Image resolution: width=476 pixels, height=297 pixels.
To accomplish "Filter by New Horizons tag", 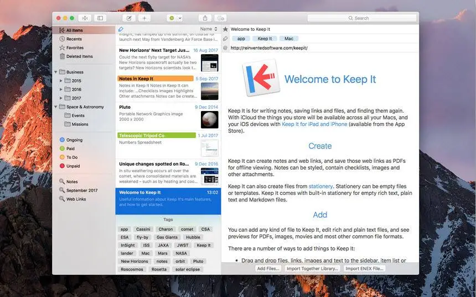I will tap(134, 261).
